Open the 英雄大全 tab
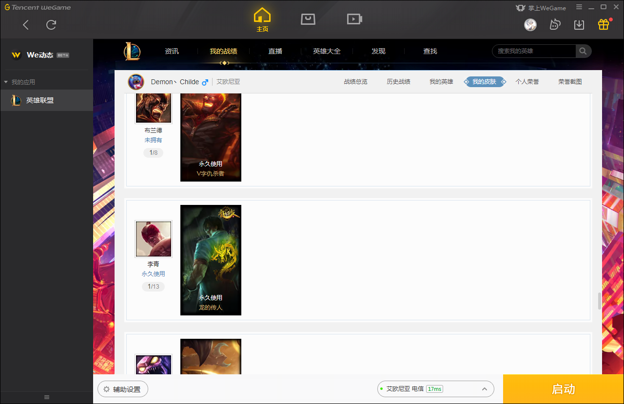Image resolution: width=624 pixels, height=404 pixels. pos(327,51)
